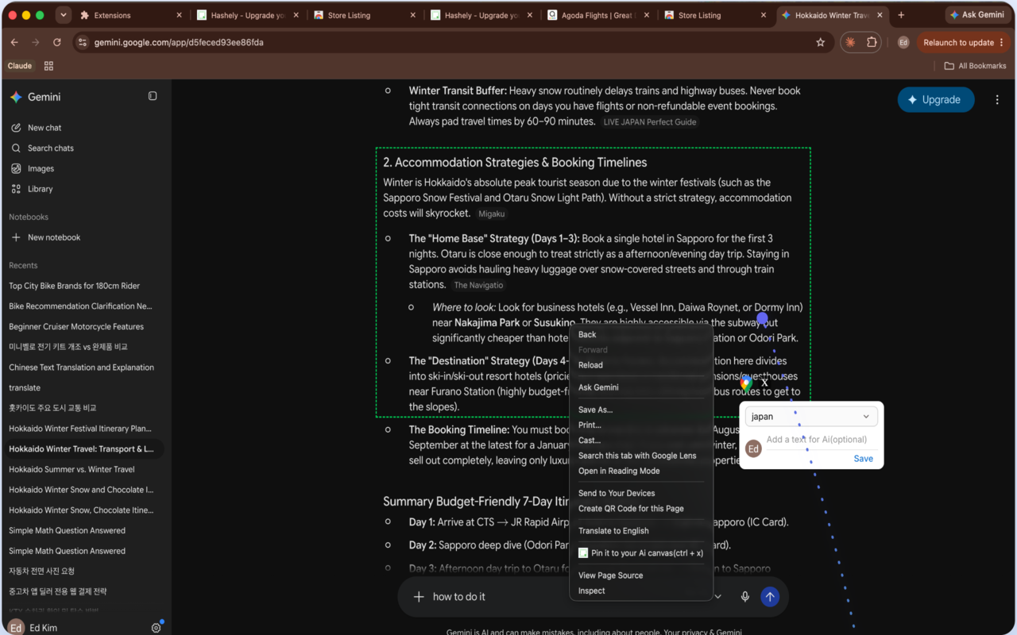Screen dimensions: 1017x635
Task: Click Save in the japan popup
Action: [863, 459]
